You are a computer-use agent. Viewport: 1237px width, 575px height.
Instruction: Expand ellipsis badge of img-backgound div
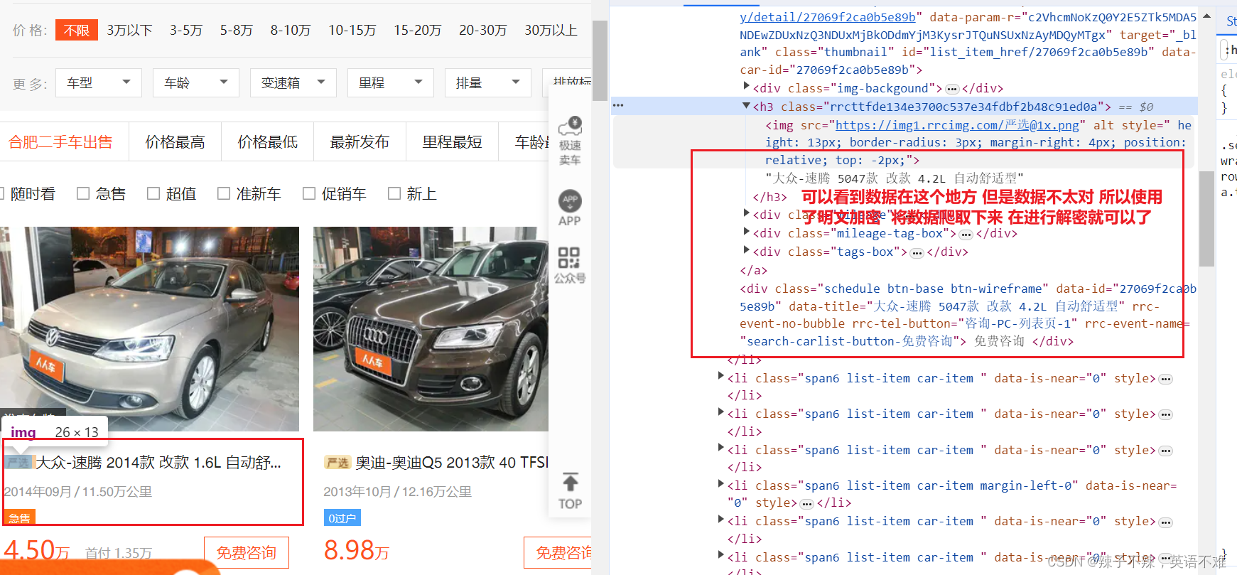952,89
